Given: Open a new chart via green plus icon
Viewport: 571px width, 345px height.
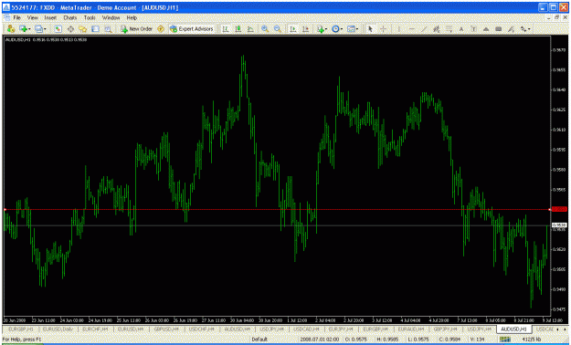Looking at the screenshot, I should coord(24,29).
